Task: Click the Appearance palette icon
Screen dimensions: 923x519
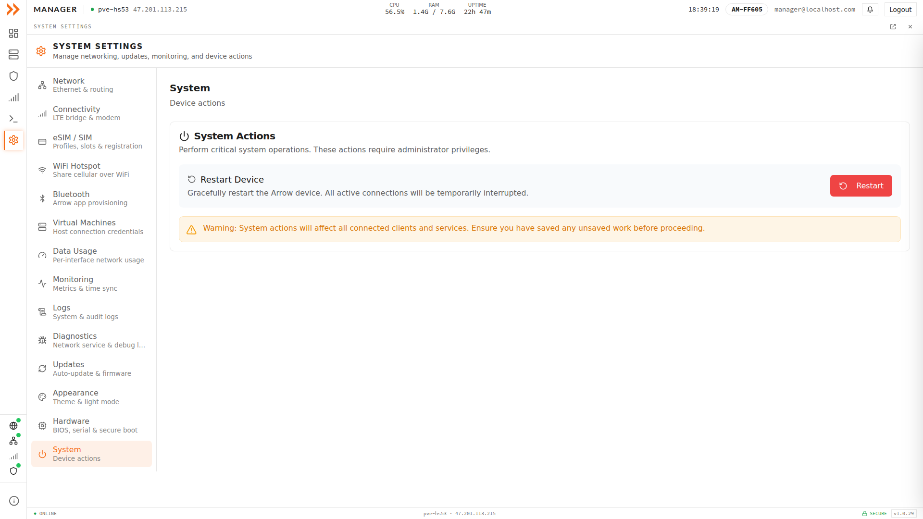Action: 42,397
